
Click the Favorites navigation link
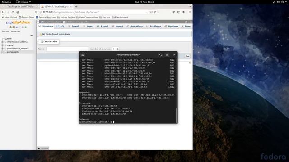[15, 31]
